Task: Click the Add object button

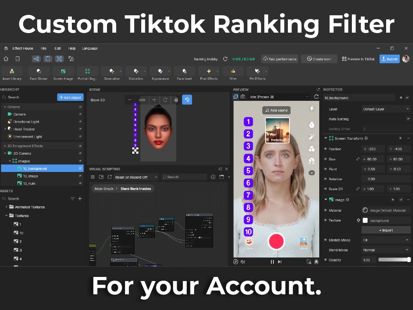Action: 70,97
